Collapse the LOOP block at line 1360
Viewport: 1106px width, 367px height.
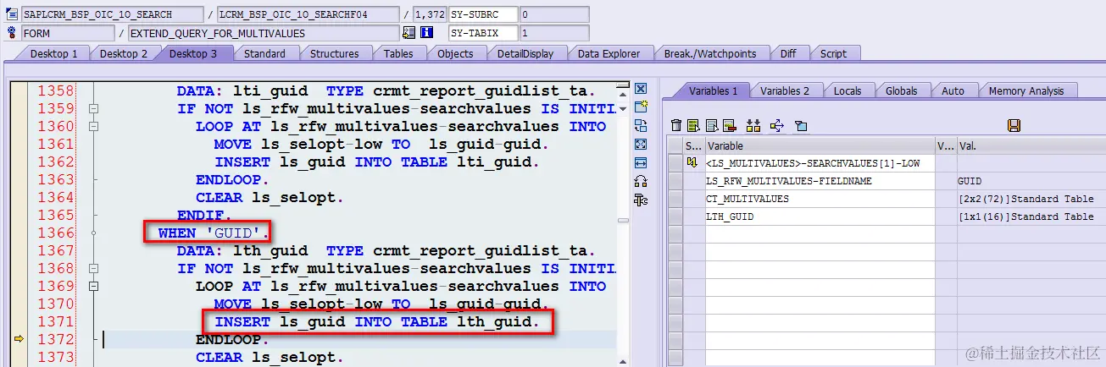tap(94, 127)
